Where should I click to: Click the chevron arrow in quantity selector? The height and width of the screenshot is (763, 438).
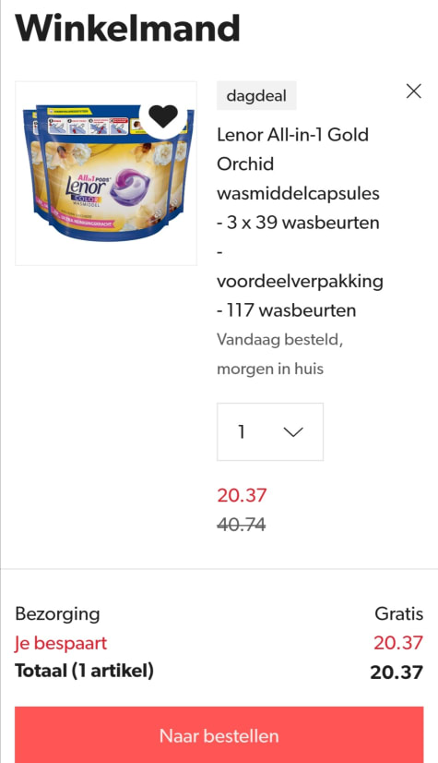293,431
